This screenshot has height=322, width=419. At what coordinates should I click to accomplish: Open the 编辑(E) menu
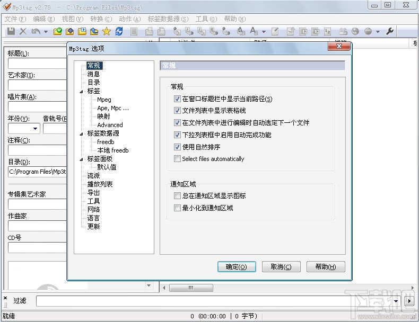[44, 19]
